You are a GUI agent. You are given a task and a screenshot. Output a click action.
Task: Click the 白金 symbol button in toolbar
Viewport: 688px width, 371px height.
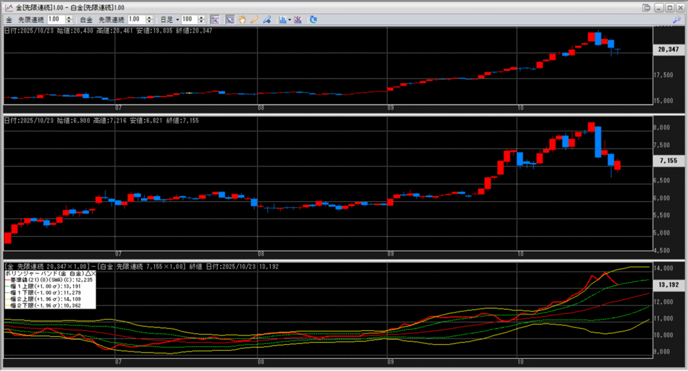point(89,19)
